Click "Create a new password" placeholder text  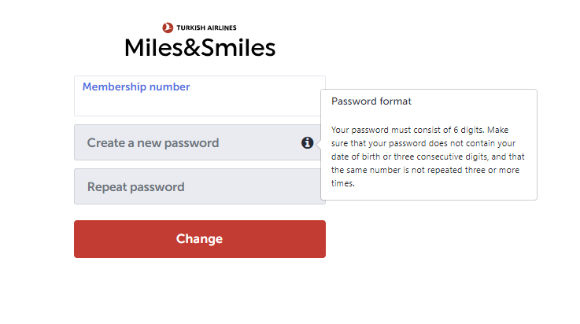point(153,143)
